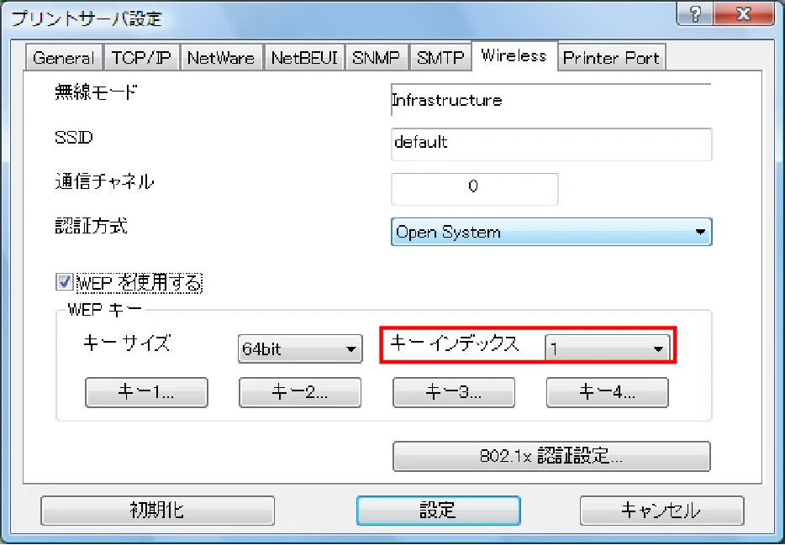Click the キーインデックス label text
Viewport: 785px width, 545px height.
point(454,343)
